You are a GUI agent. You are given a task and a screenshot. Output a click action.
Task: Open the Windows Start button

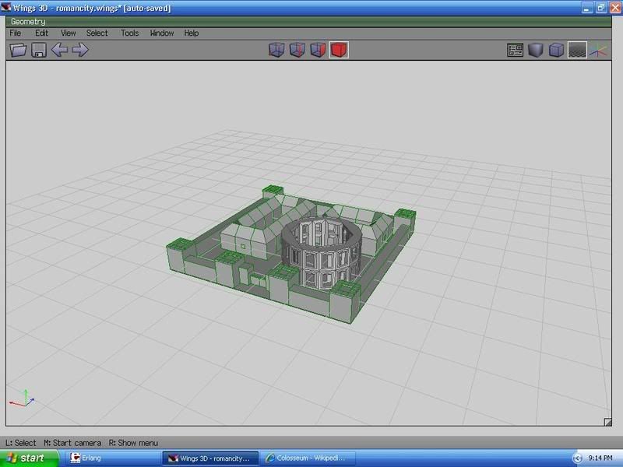[26, 458]
